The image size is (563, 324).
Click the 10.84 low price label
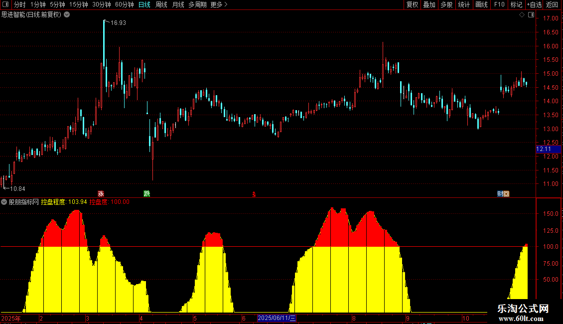[17, 189]
